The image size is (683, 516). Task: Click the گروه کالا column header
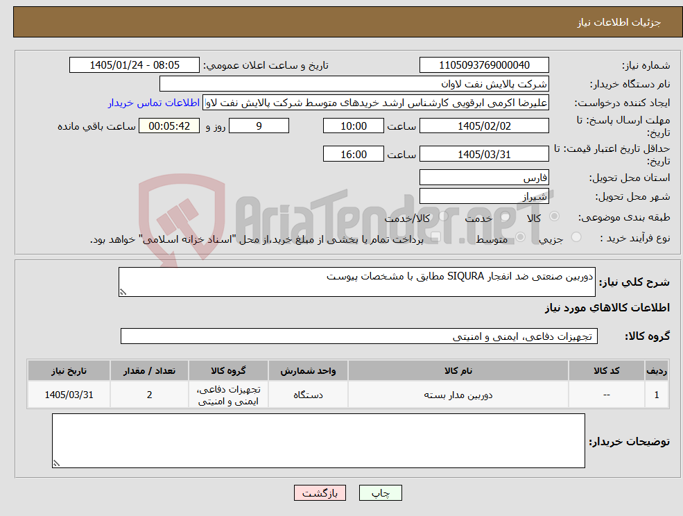pos(228,370)
